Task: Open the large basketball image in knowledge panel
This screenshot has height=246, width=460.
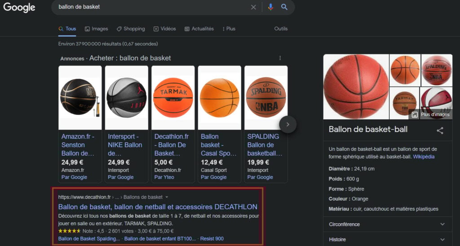Action: tap(356, 86)
